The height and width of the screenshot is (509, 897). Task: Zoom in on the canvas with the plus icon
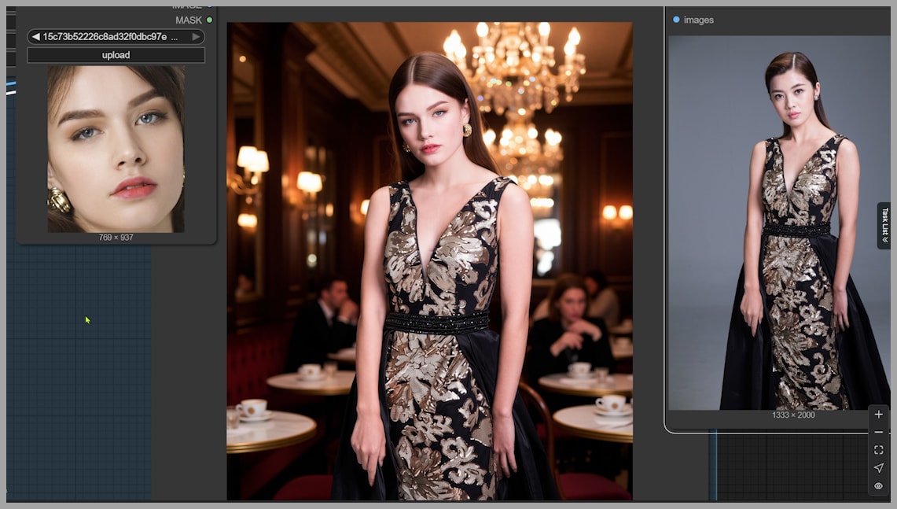[879, 415]
